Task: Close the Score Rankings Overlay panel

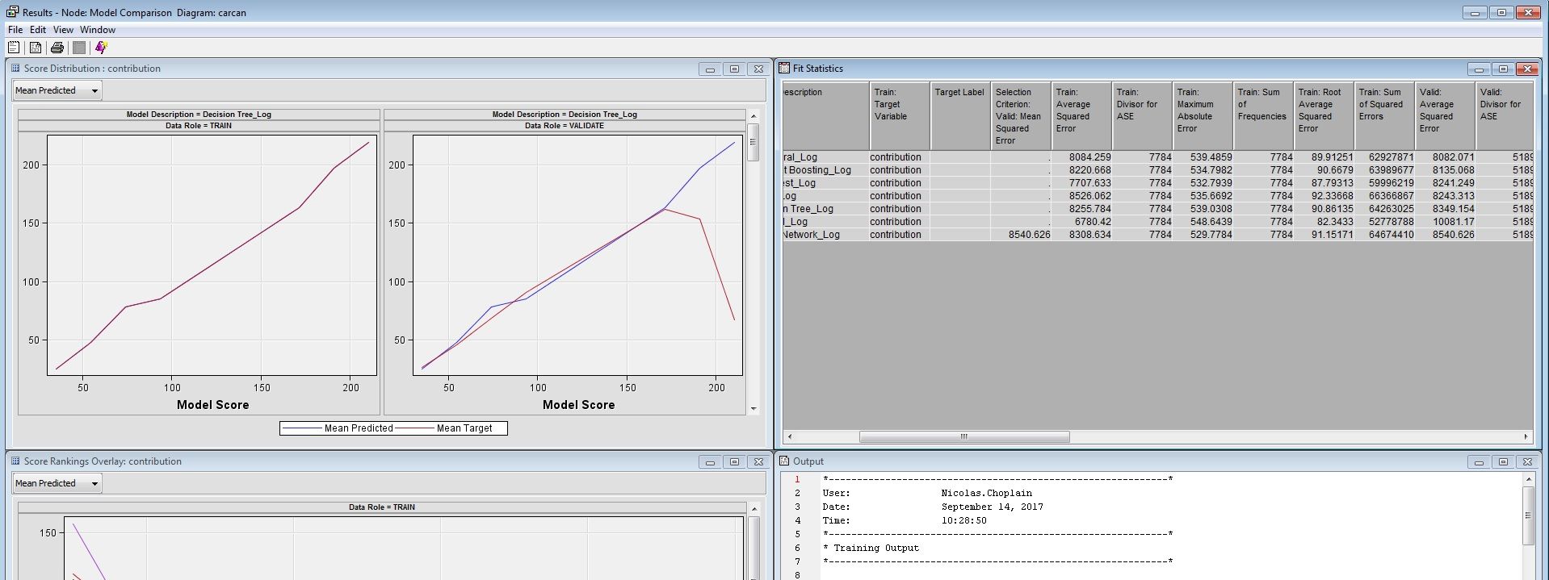Action: (758, 462)
